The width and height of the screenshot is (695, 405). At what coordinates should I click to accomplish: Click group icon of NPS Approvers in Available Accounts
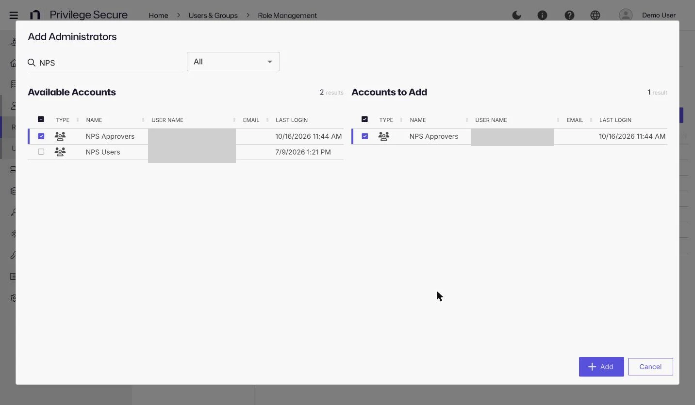pos(60,136)
